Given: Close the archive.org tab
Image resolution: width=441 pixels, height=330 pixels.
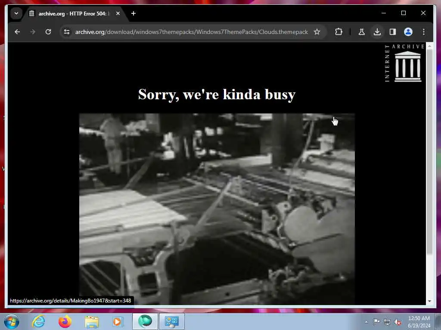Looking at the screenshot, I should (118, 13).
